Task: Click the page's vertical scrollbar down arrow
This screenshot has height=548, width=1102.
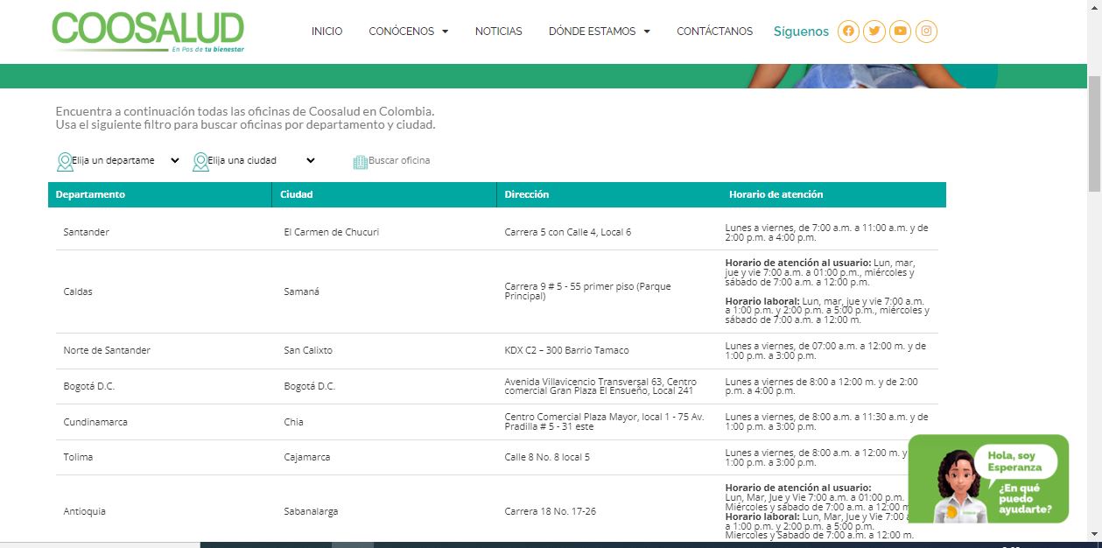Action: [x=1094, y=533]
